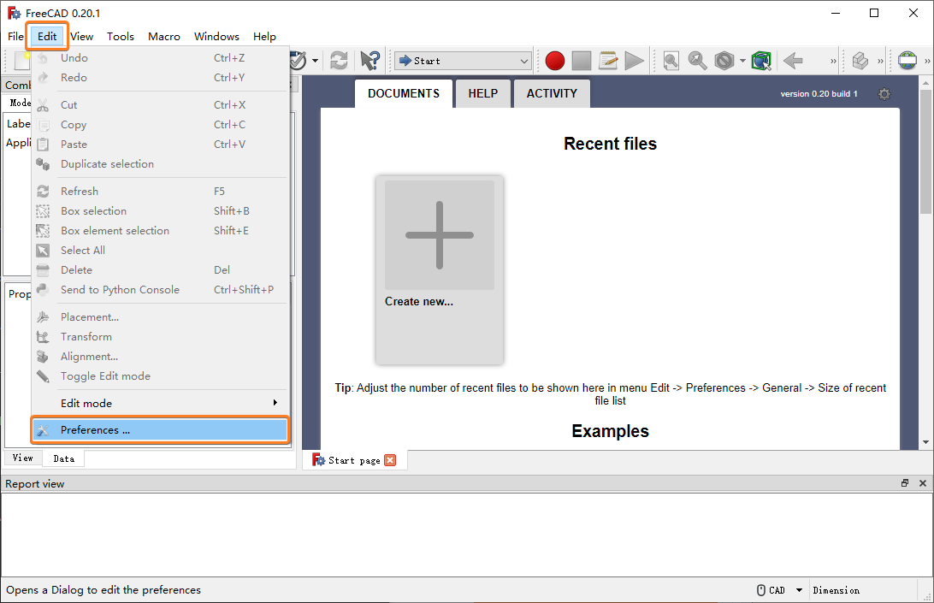Expand the Edit mode submenu
934x603 pixels.
tap(159, 404)
